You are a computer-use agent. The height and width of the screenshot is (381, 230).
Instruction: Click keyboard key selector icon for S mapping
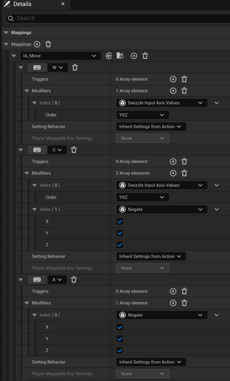[37, 150]
